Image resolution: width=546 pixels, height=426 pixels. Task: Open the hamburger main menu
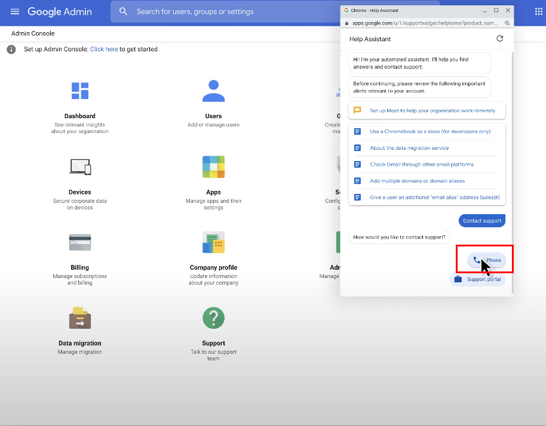[15, 12]
